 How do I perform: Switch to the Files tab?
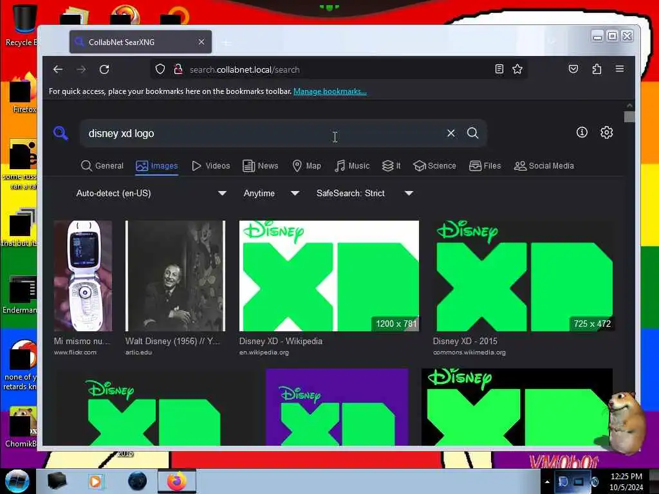tap(485, 165)
